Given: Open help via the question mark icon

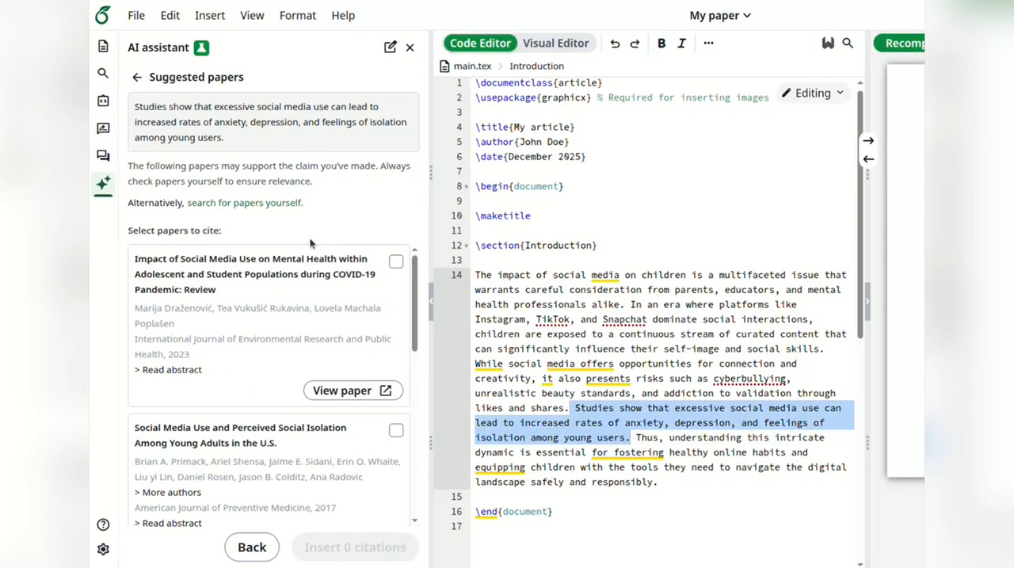Looking at the screenshot, I should click(x=102, y=524).
